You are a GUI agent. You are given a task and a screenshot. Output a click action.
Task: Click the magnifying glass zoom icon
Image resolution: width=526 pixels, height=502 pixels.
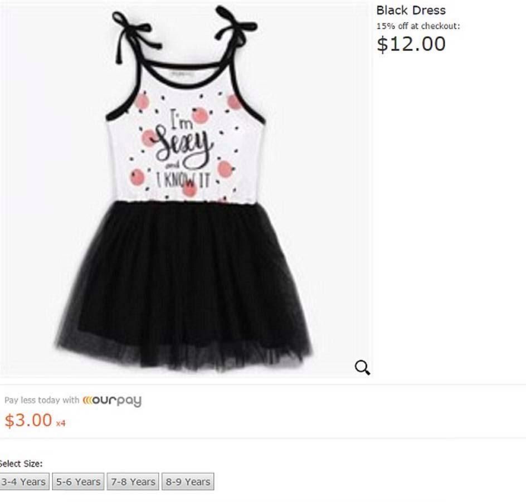point(362,368)
